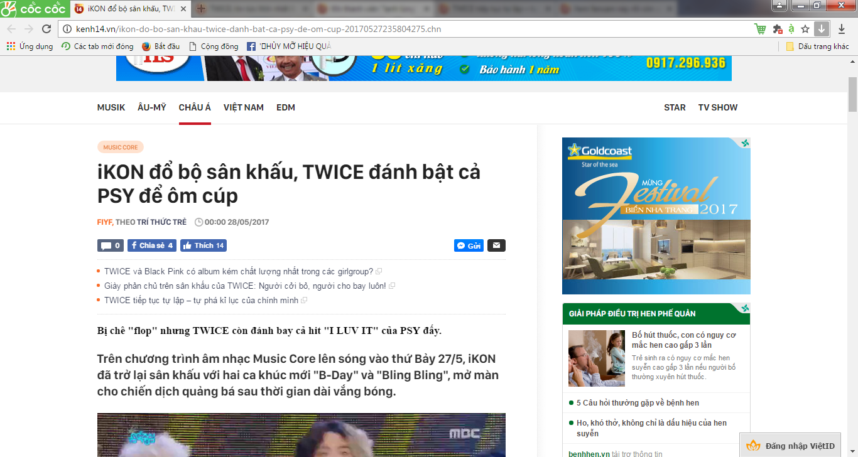Click the MBC performance image in article
858x457 pixels.
301,435
